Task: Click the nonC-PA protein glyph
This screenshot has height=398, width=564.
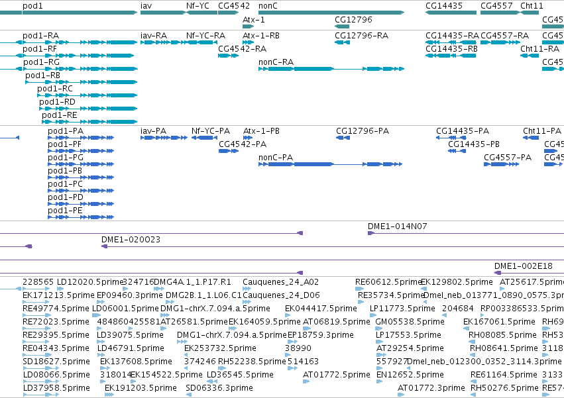Action: click(330, 164)
